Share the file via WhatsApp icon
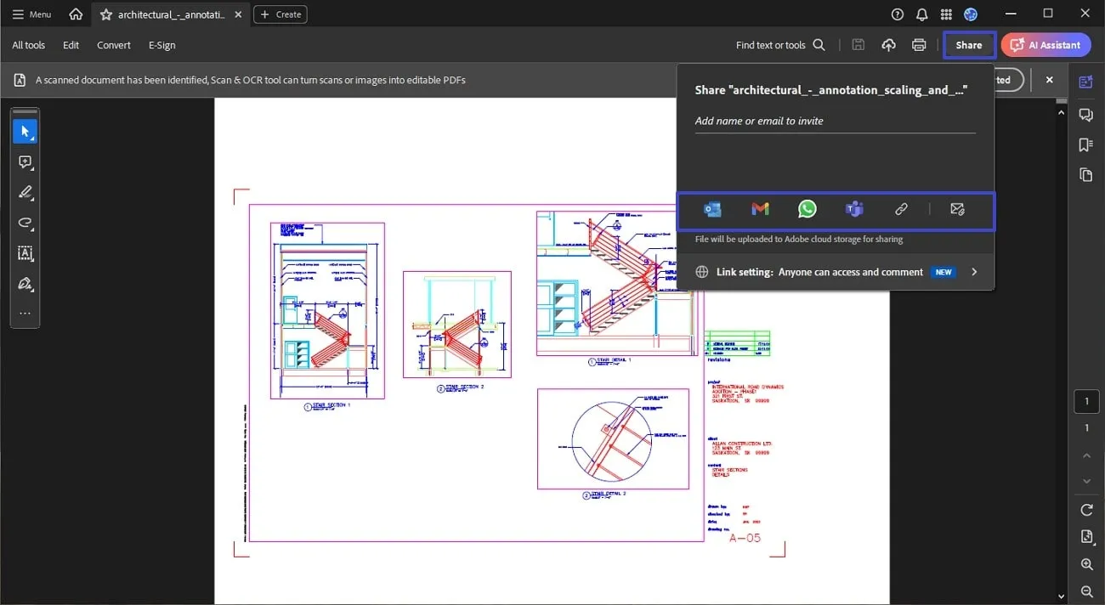 pyautogui.click(x=807, y=209)
